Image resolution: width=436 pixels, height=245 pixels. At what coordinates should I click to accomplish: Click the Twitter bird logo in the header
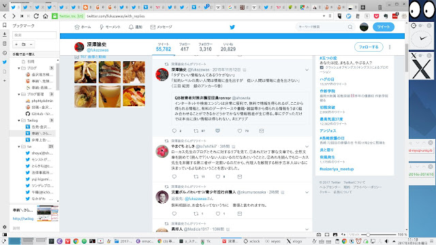click(232, 27)
